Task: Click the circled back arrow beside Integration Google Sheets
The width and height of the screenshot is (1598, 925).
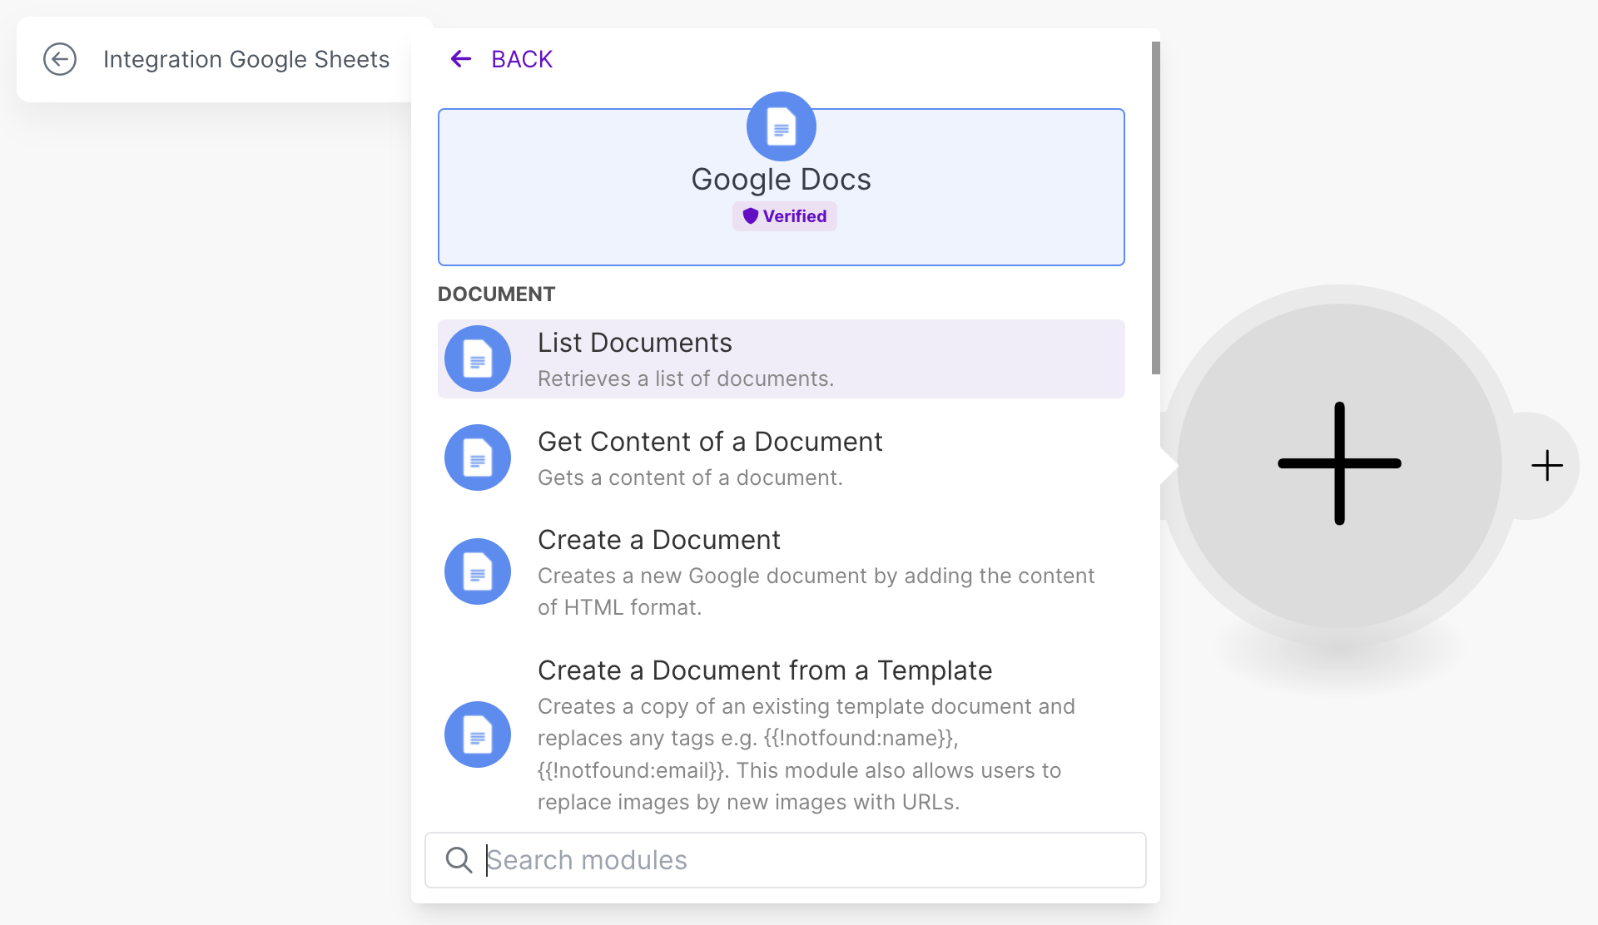Action: click(60, 59)
